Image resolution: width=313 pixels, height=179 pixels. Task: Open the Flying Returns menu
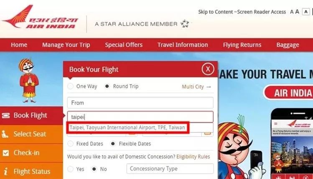pyautogui.click(x=242, y=45)
